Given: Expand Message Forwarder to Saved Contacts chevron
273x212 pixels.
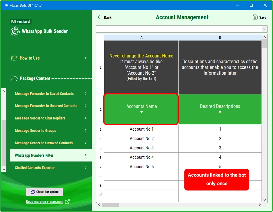Looking at the screenshot, I should pyautogui.click(x=85, y=93).
